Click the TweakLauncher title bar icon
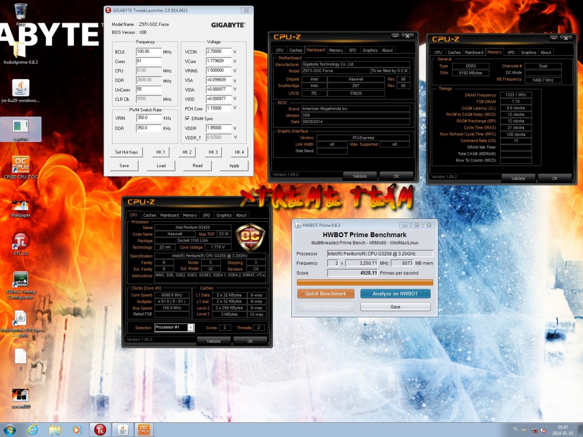 pyautogui.click(x=108, y=11)
